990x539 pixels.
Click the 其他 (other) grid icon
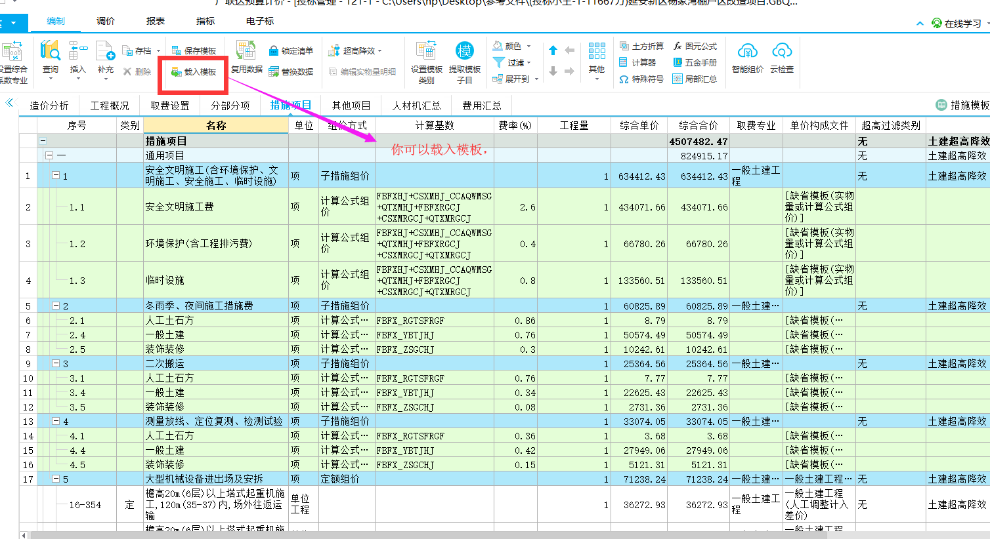[x=597, y=51]
